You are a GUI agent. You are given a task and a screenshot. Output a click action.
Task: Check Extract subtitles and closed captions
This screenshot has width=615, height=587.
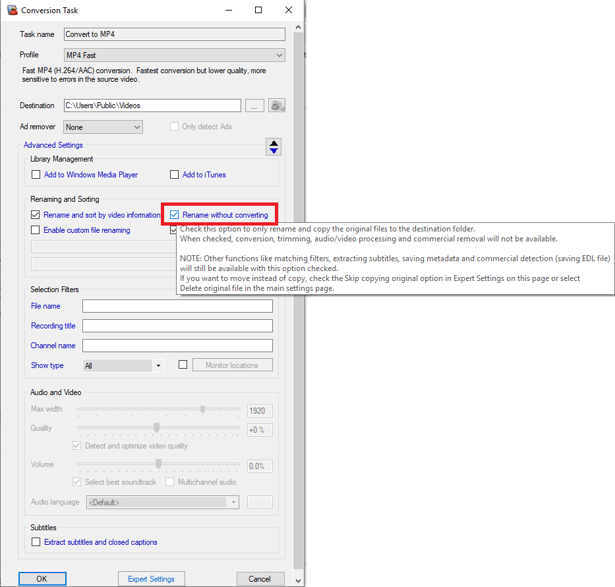36,542
